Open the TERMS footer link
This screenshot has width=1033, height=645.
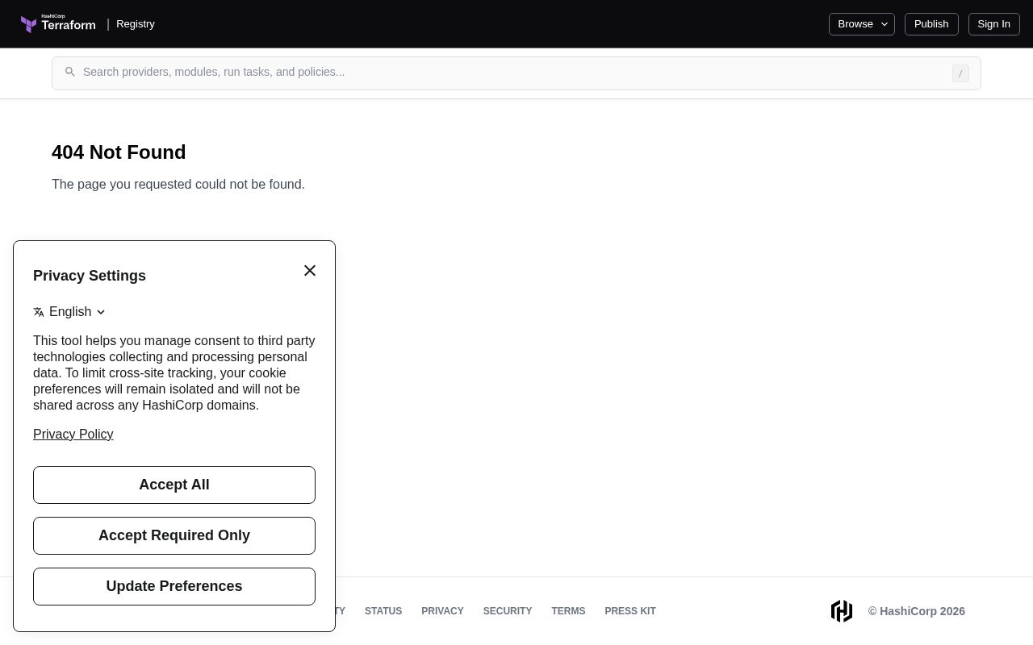coord(568,611)
